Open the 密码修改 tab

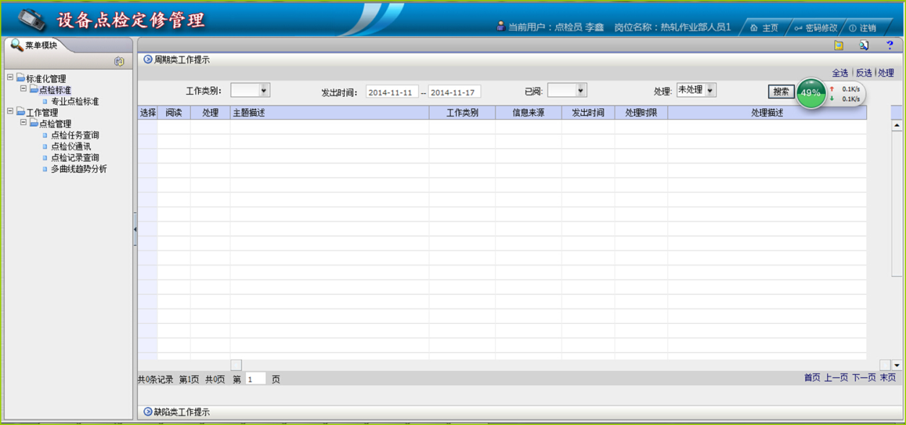point(816,28)
